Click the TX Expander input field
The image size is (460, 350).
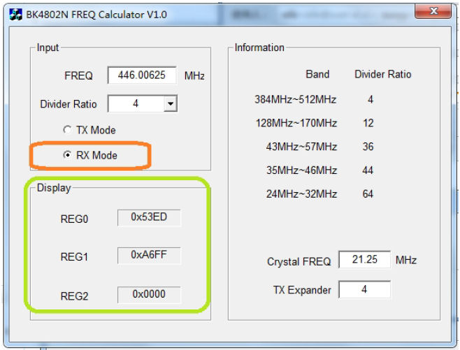(364, 290)
